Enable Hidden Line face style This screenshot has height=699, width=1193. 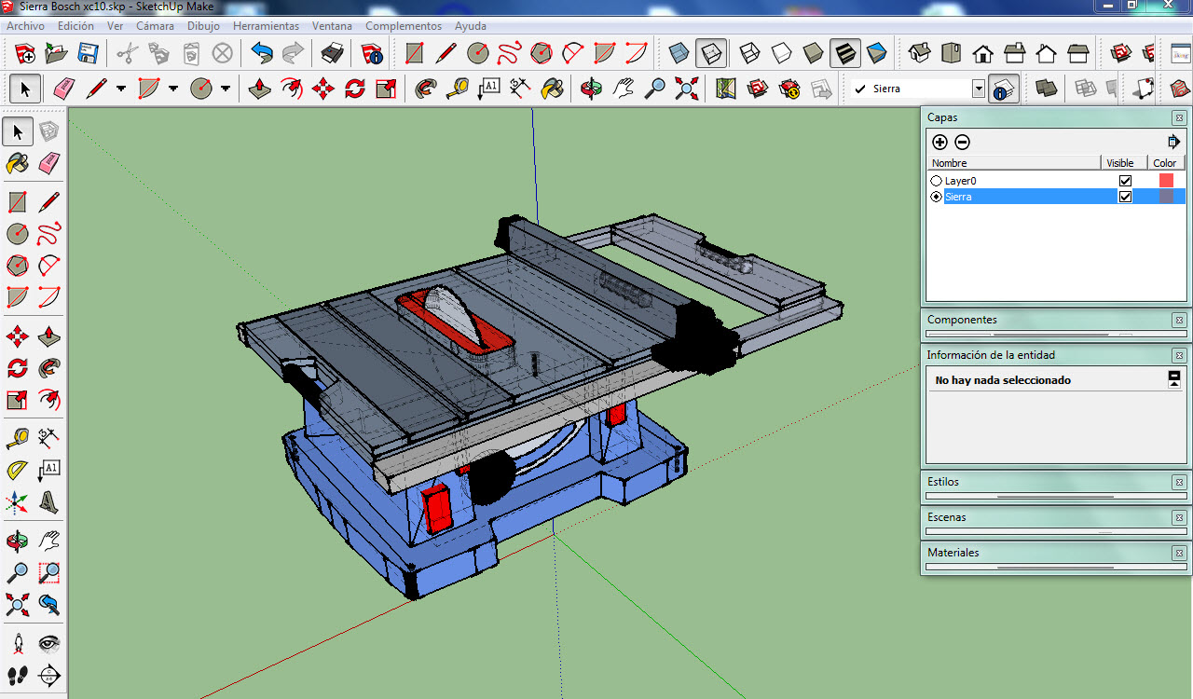(x=782, y=53)
